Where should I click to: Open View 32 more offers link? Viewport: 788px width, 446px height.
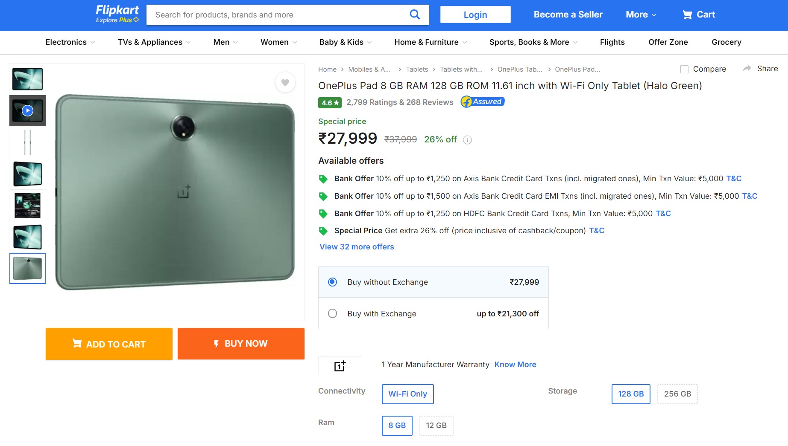[x=356, y=246]
